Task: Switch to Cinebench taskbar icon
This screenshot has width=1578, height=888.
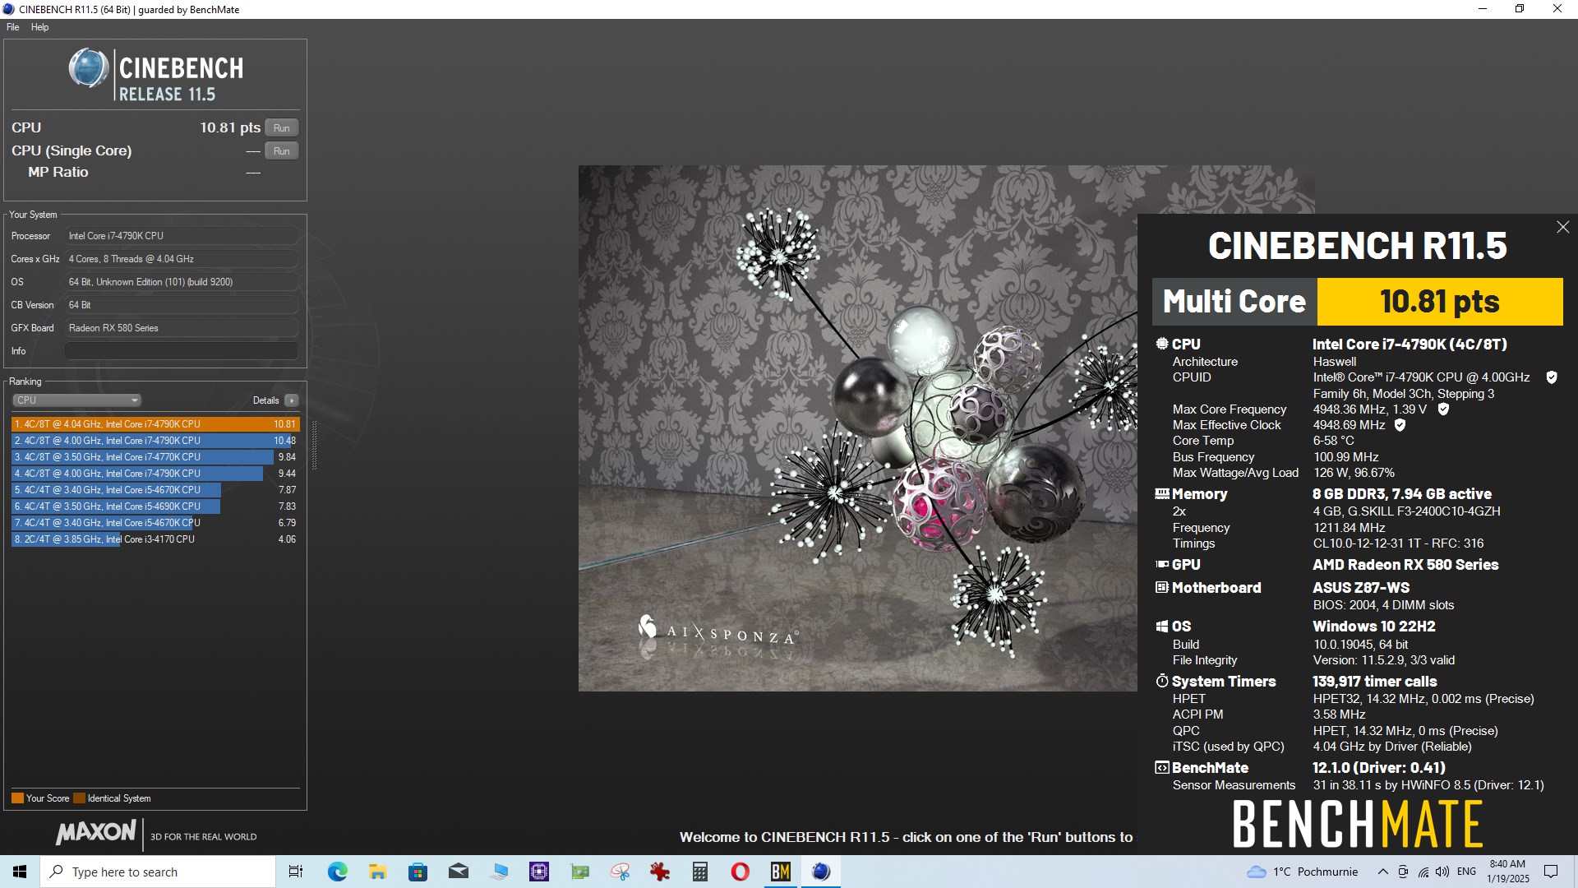Action: click(821, 872)
